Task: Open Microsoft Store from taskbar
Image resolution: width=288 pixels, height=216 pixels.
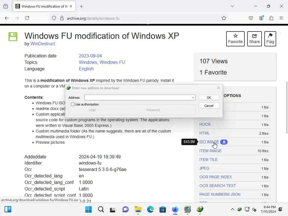Action: click(x=163, y=209)
